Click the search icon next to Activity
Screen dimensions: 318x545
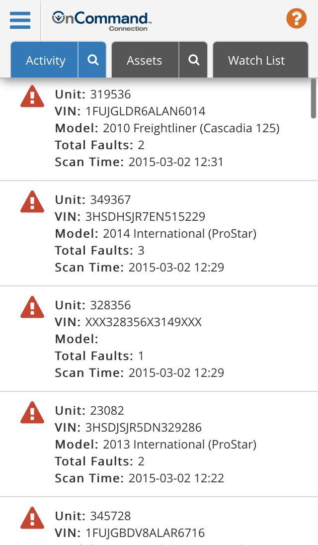pyautogui.click(x=92, y=60)
